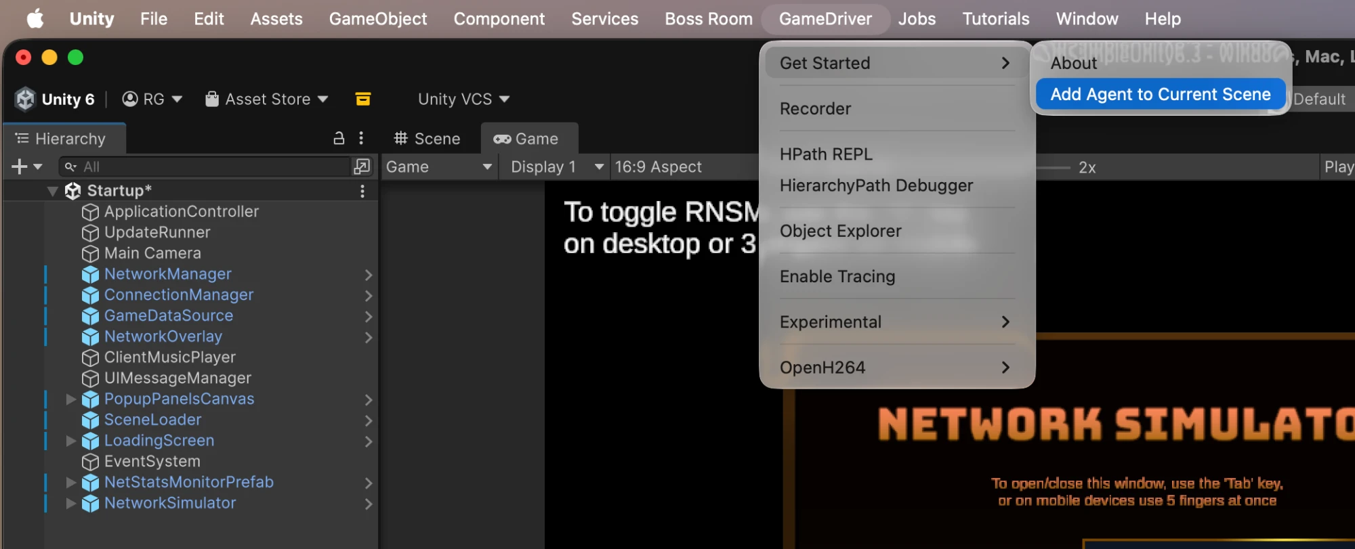Click the yellow Package Manager icon
Image resolution: width=1355 pixels, height=549 pixels.
(363, 100)
